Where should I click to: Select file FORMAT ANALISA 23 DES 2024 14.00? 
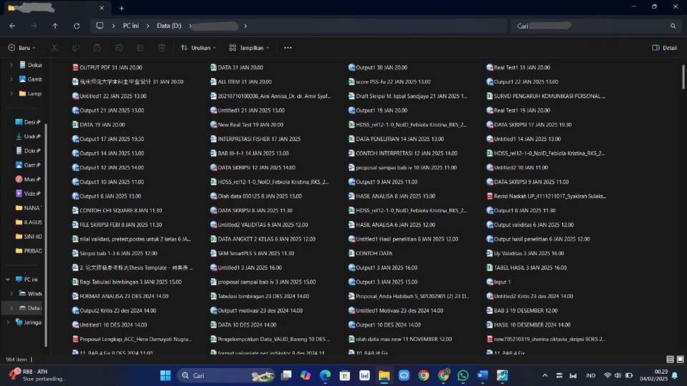pos(120,296)
